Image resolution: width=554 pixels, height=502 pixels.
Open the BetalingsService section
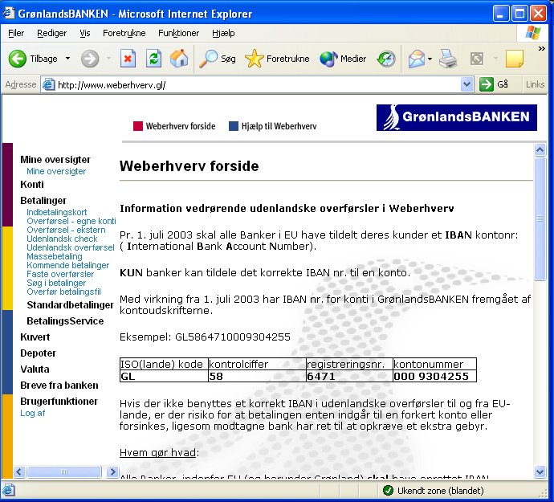[65, 321]
